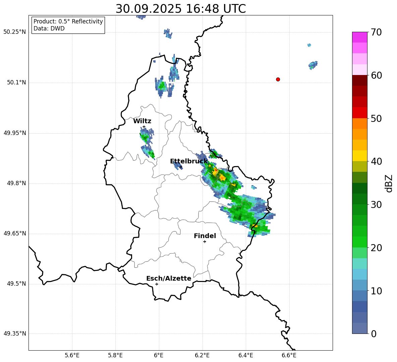Click the 10 value on colorbar
This screenshot has width=397, height=362.
(x=377, y=291)
